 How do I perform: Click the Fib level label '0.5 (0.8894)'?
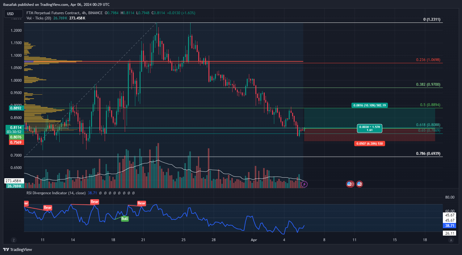click(430, 105)
